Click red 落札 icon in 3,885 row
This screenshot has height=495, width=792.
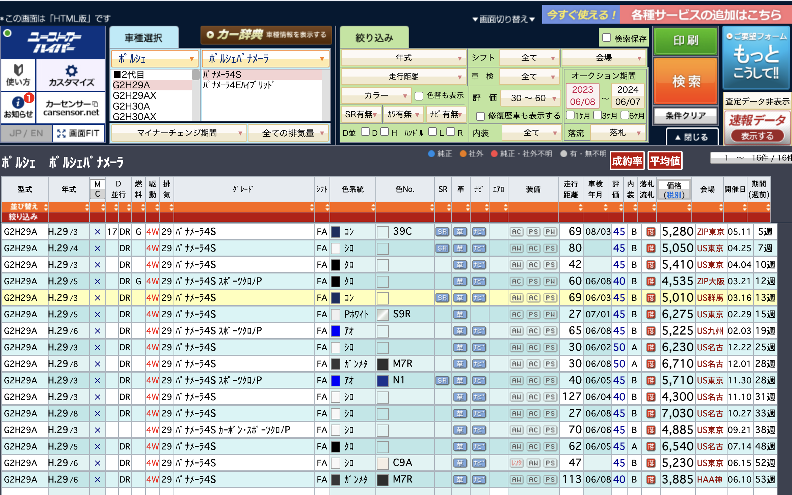651,479
